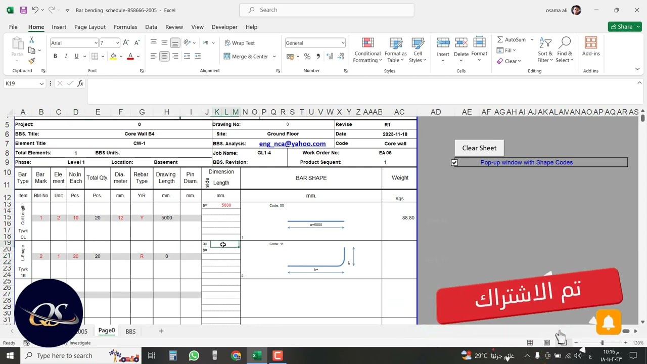The height and width of the screenshot is (364, 647).
Task: Click the Format Painter brush icon
Action: [x=32, y=61]
